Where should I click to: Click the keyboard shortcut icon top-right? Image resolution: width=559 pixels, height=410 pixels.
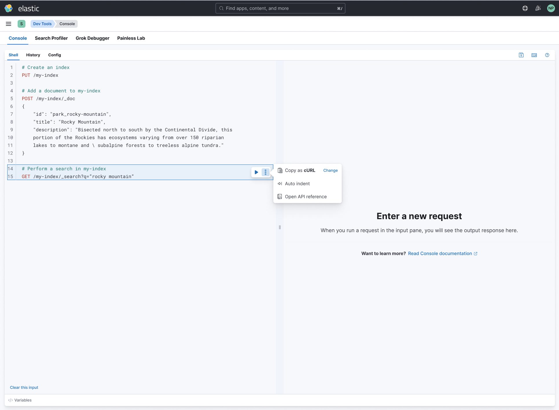pyautogui.click(x=534, y=55)
